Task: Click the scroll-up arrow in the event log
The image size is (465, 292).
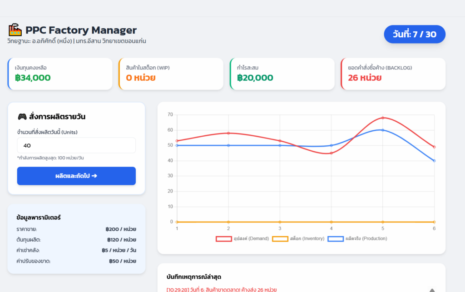Action: (x=432, y=290)
